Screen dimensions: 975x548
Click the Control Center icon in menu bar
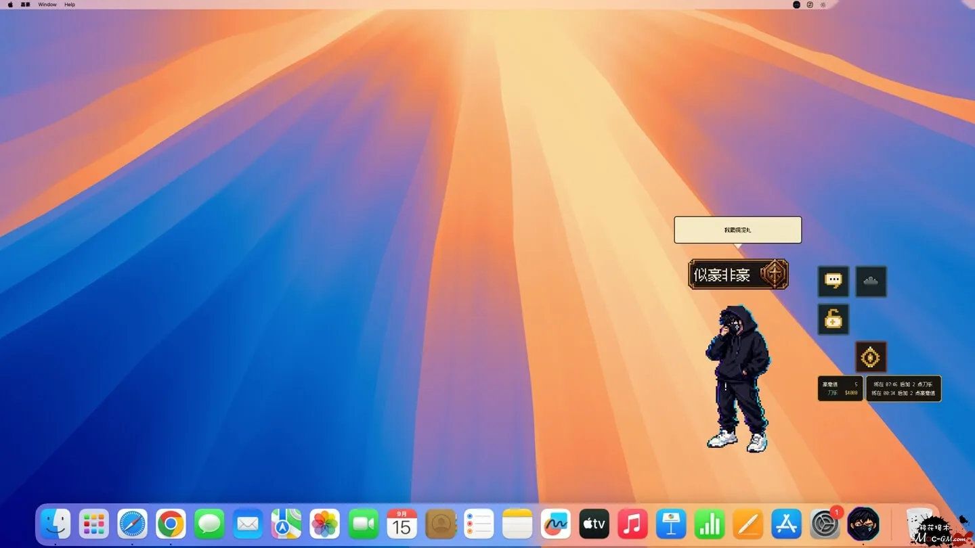(x=810, y=5)
